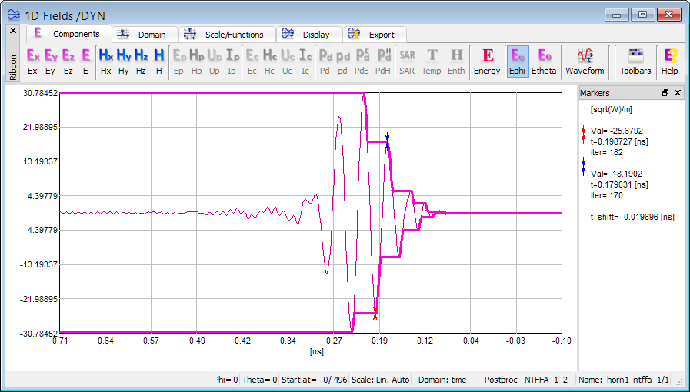Switch to the Domain tab
This screenshot has width=690, height=392.
(x=145, y=35)
